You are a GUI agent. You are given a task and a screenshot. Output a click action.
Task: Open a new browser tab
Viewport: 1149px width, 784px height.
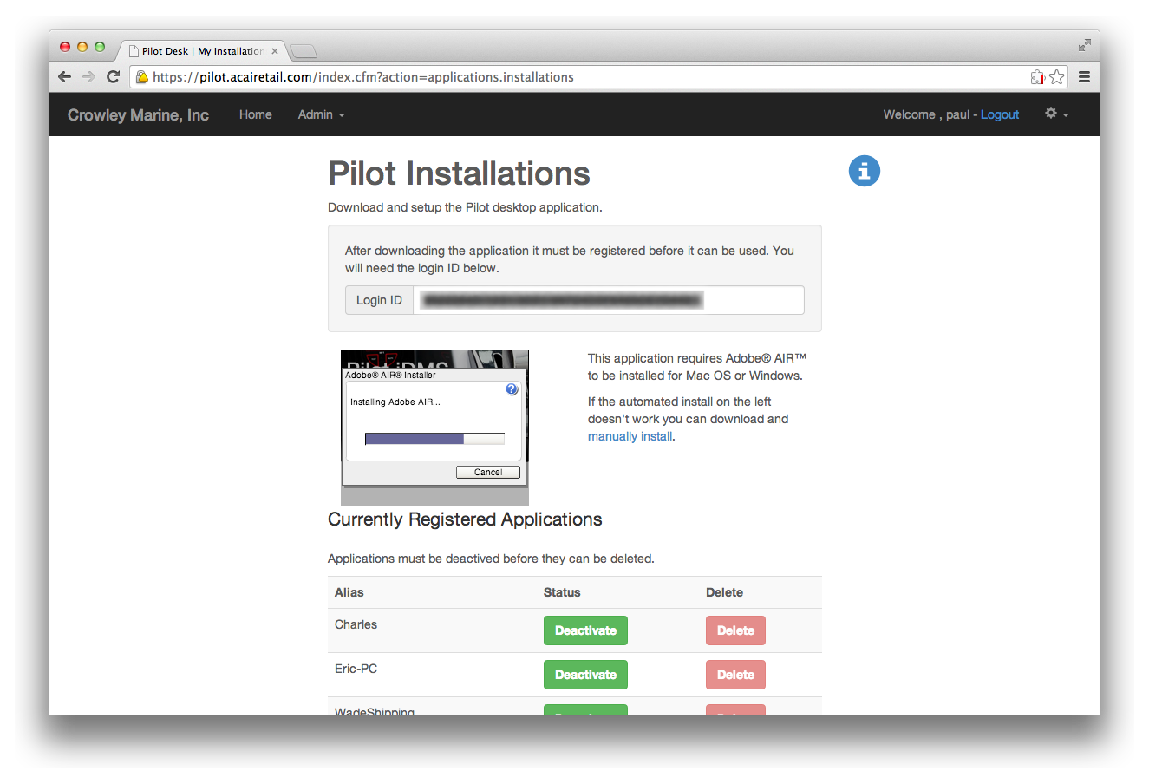[303, 51]
